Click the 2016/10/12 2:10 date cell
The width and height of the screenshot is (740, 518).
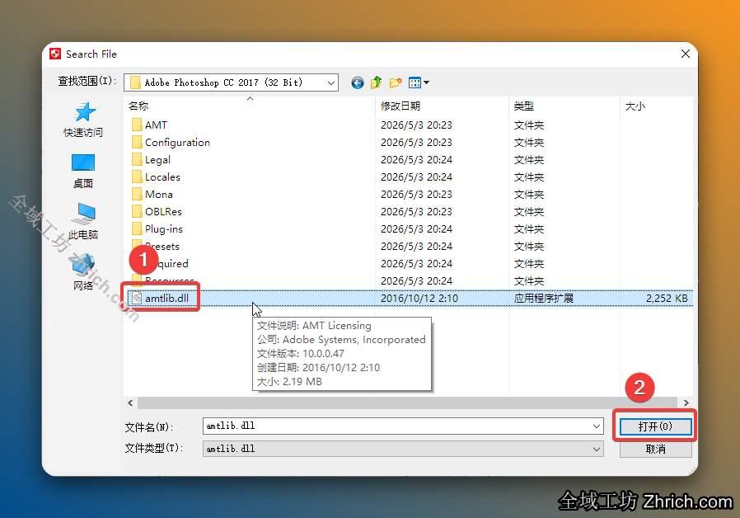tap(419, 299)
